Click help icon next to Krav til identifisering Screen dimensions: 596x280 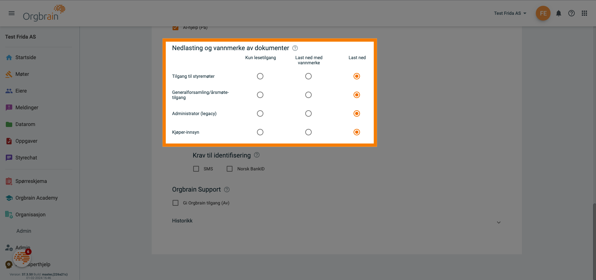tap(257, 155)
